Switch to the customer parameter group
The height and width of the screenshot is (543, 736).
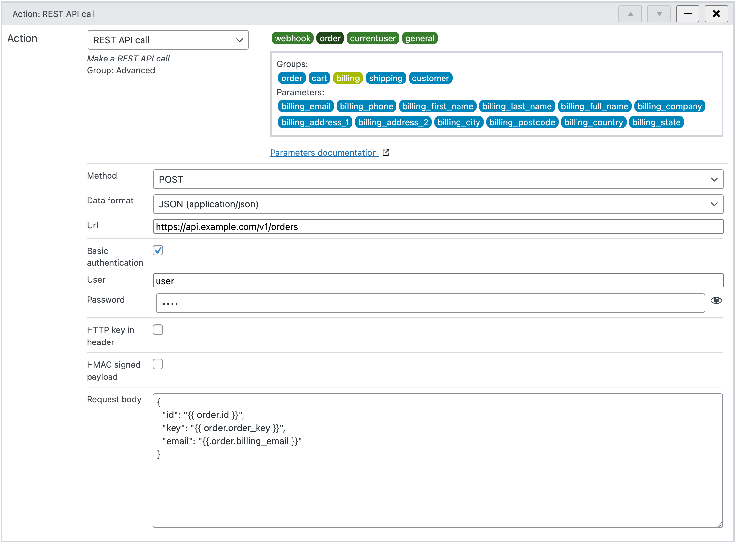430,78
